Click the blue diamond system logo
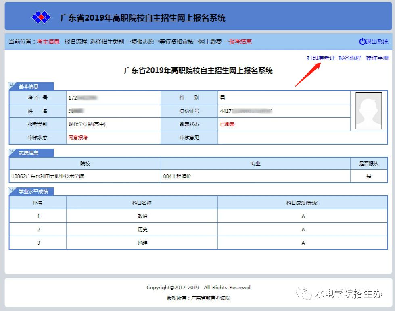395x311 pixels. [41, 17]
